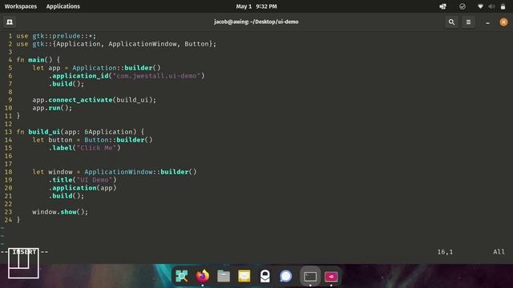
Task: Open the Applications menu
Action: point(63,6)
